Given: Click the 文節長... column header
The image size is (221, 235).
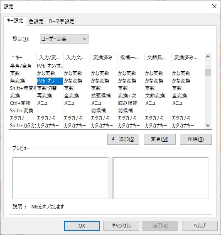Looking at the screenshot, I should [x=158, y=57].
